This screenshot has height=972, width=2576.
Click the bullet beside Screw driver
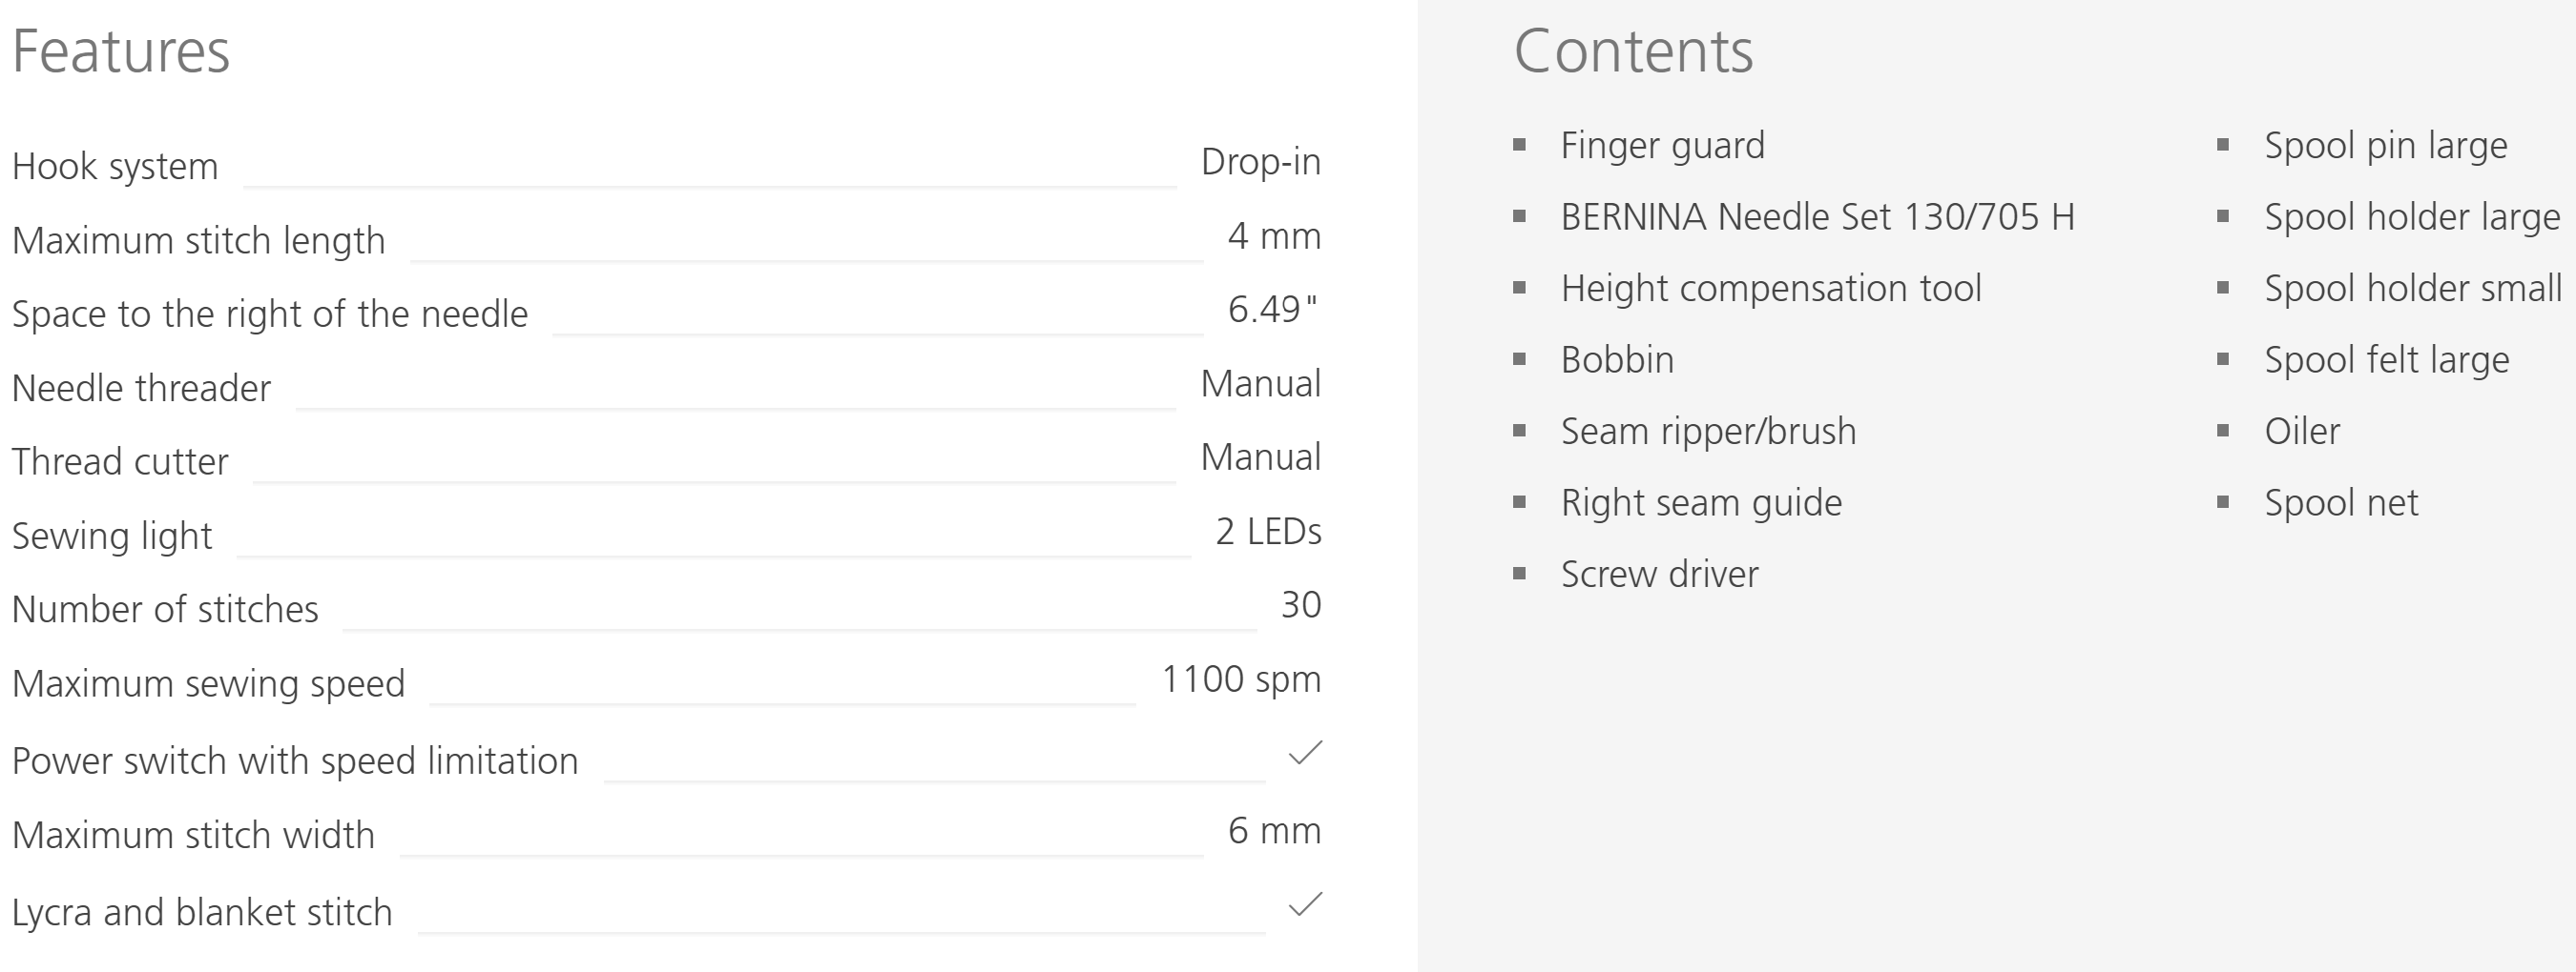point(1520,574)
